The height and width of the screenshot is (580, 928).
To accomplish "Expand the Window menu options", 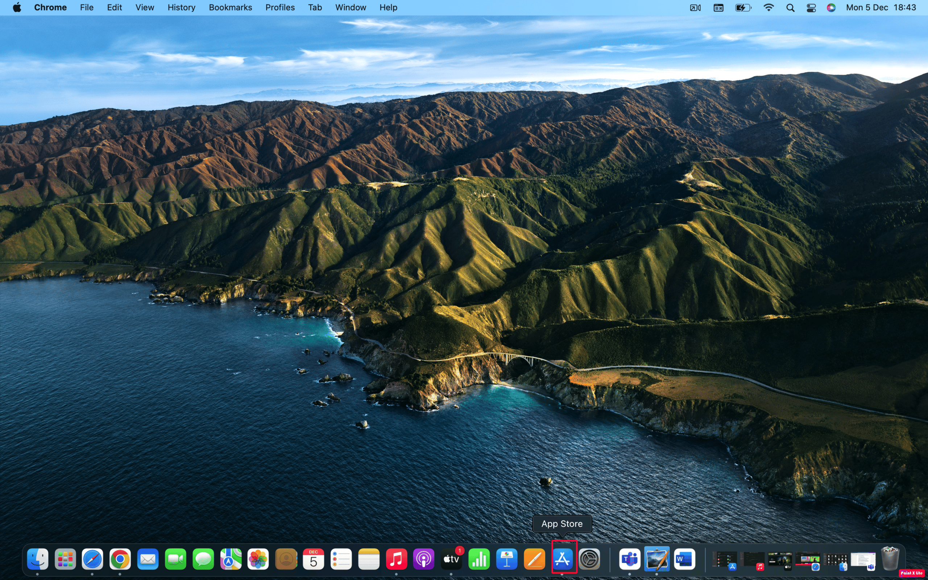I will coord(351,7).
